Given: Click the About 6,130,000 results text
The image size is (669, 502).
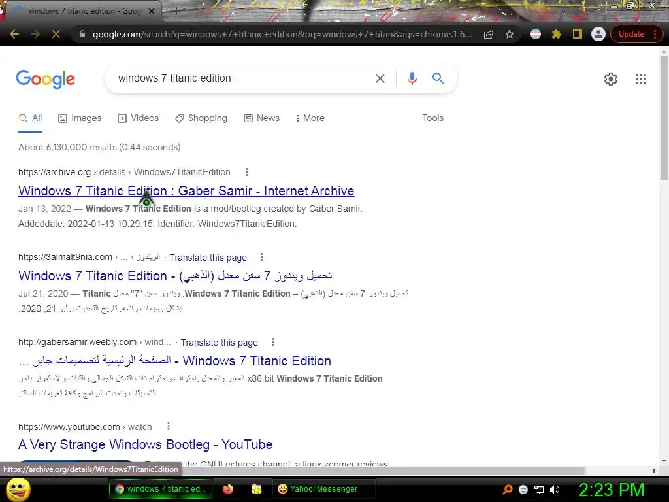Looking at the screenshot, I should pos(99,147).
